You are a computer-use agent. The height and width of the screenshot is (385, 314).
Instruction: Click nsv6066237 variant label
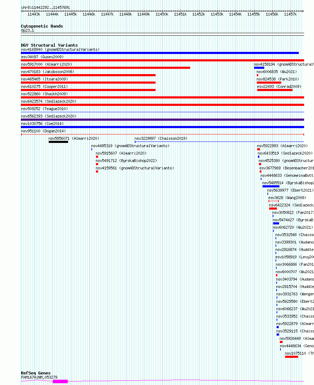click(x=295, y=309)
